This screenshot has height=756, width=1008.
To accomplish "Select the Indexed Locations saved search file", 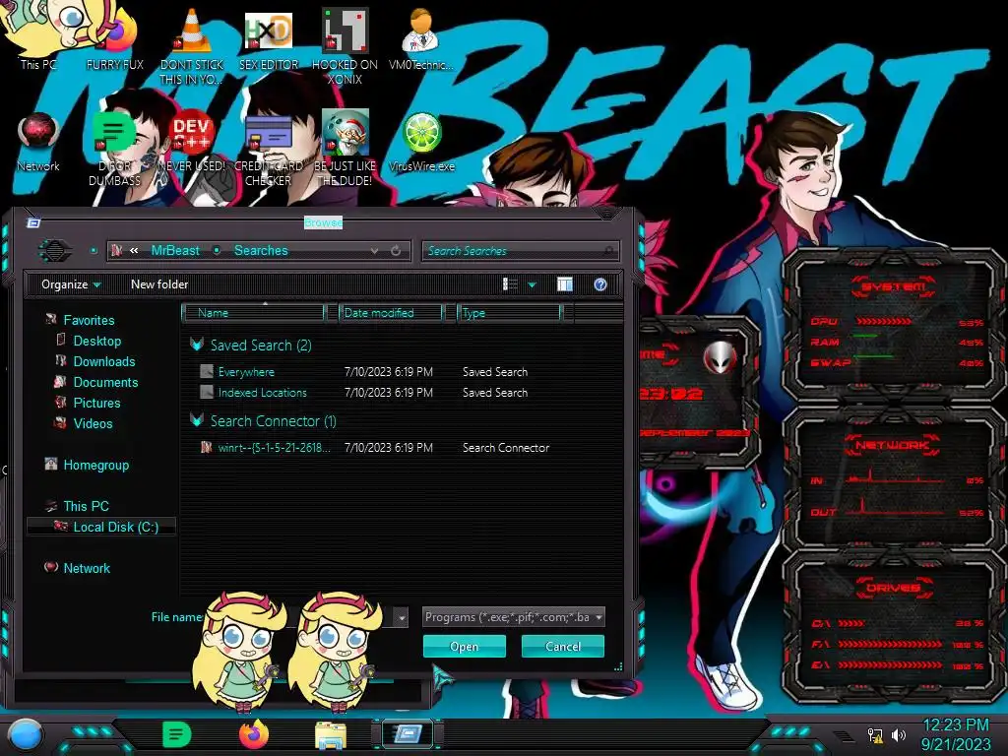I will pos(262,392).
